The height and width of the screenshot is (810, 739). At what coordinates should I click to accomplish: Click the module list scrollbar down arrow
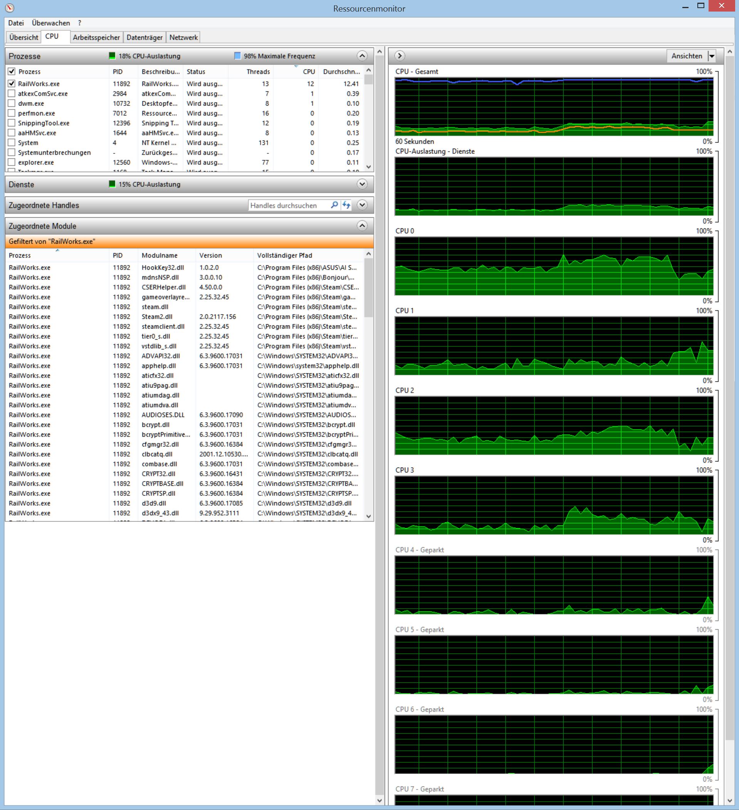368,516
